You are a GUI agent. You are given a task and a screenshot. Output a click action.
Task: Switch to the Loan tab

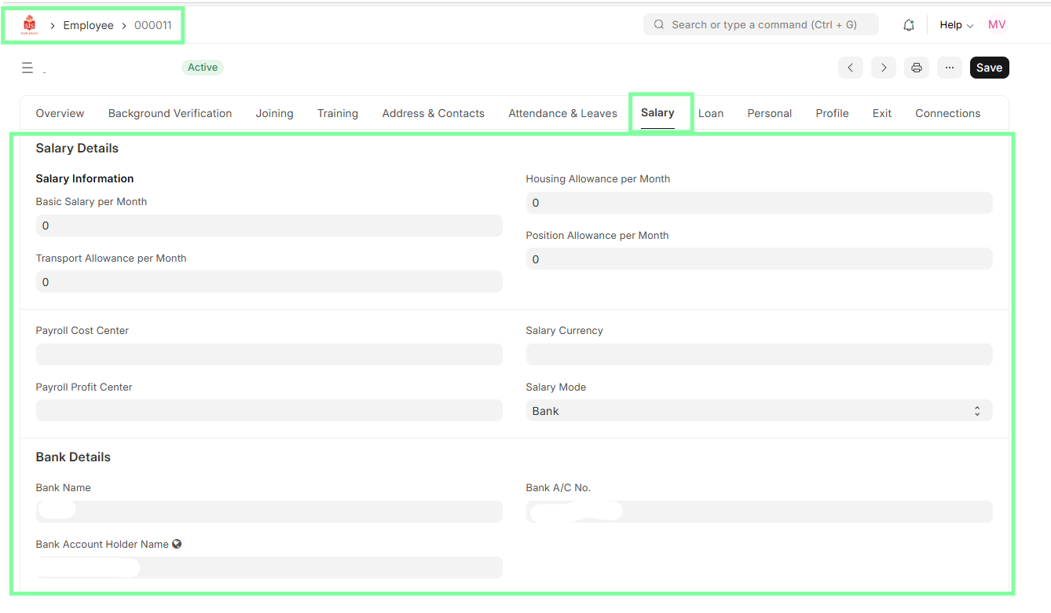click(710, 113)
